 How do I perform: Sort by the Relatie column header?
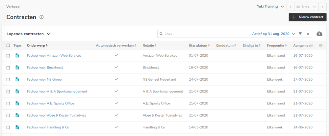click(x=149, y=45)
